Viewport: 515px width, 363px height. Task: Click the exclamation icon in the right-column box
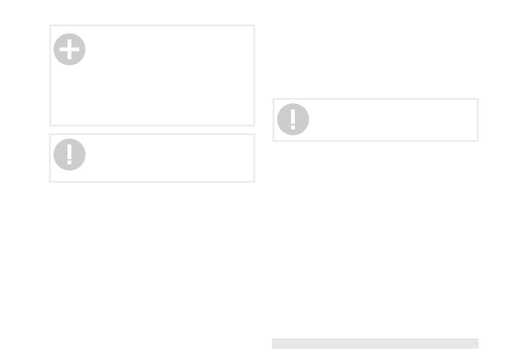pos(293,119)
